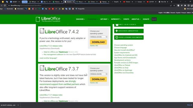Image resolution: width=193 pixels, height=108 pixels.
Task: Switch site language to Deutsch
Action: point(173,13)
